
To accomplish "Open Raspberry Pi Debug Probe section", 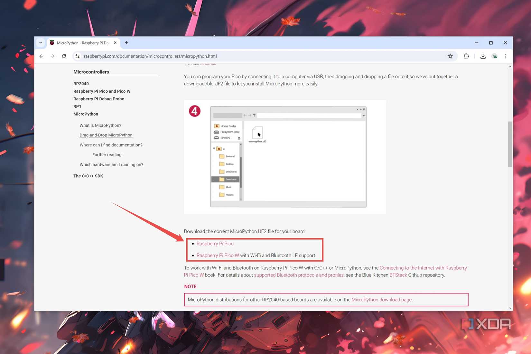I will pyautogui.click(x=98, y=99).
